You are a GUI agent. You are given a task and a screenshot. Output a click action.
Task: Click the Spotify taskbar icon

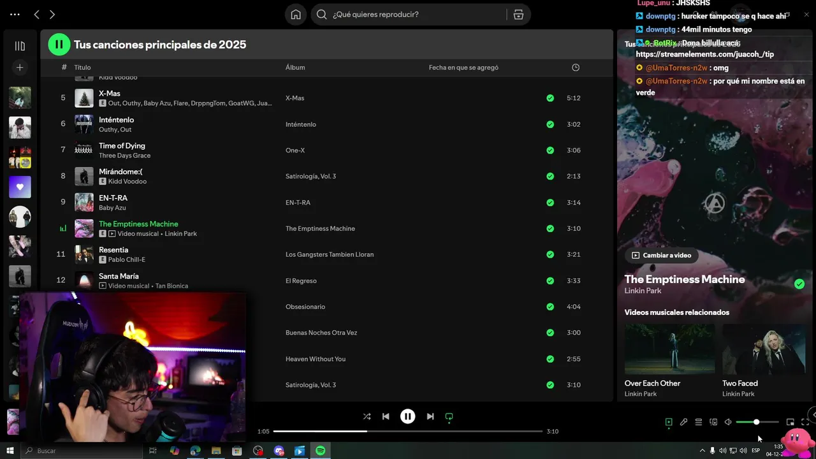321,451
